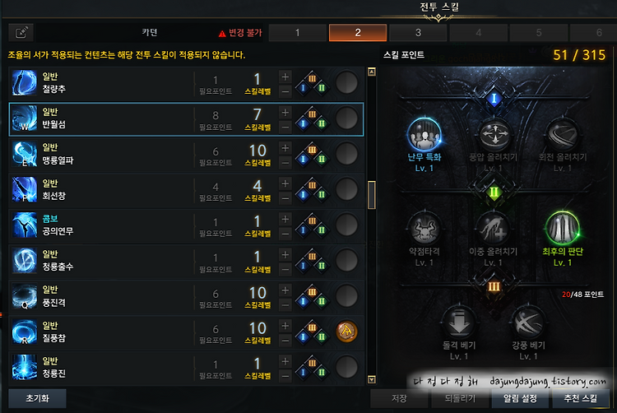This screenshot has height=413, width=617.
Task: Open the 추천 스킬 recommended skills button
Action: point(581,398)
